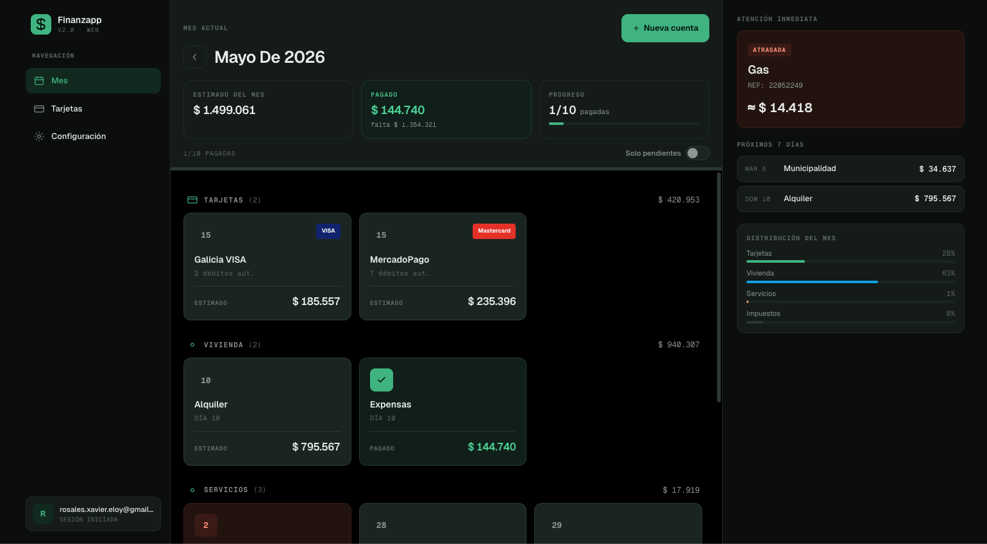Click the card icon beside Tarjetas
987x544 pixels.
39,109
